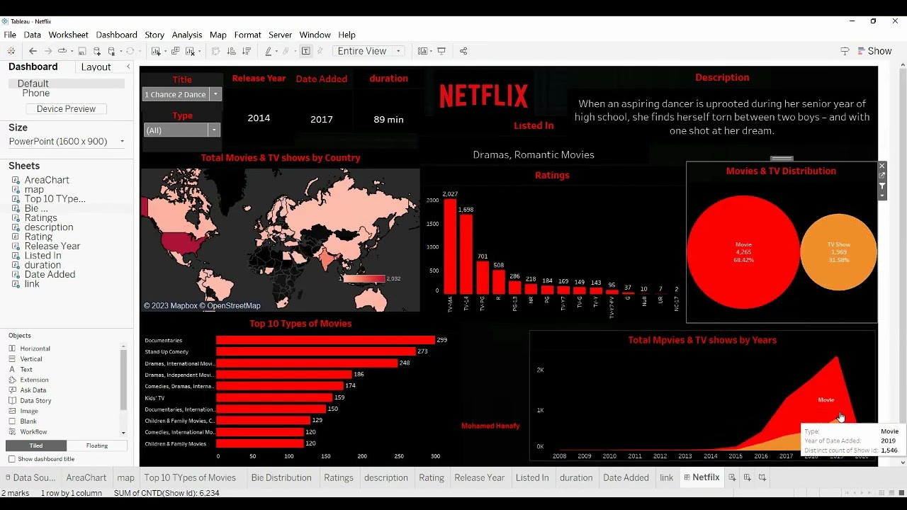Click the Tableau start page logo icon
The width and height of the screenshot is (907, 510).
(x=11, y=51)
